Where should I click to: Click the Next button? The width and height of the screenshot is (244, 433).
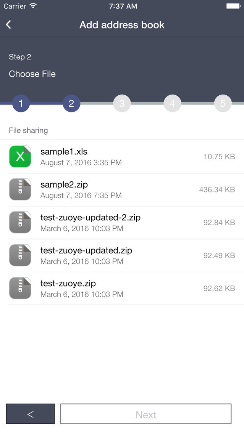click(146, 414)
